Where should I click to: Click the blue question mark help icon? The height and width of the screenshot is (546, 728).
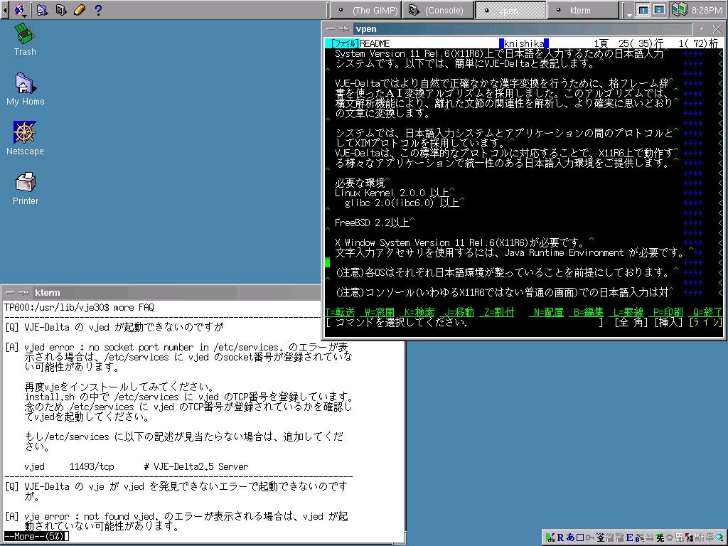click(98, 10)
